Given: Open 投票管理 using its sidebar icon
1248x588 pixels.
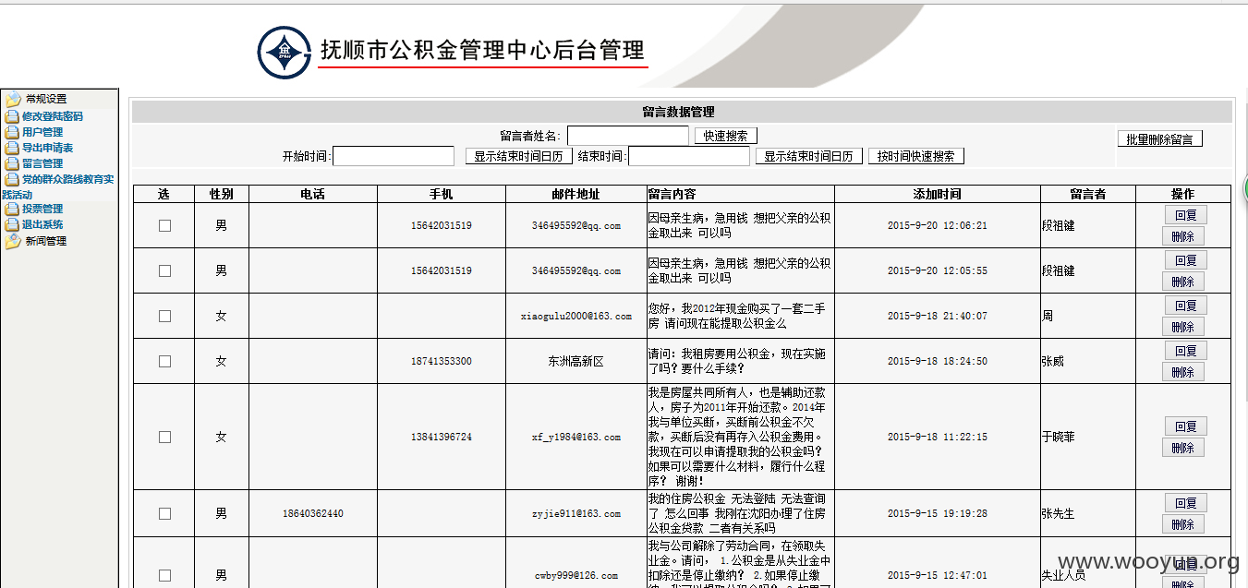Looking at the screenshot, I should click(12, 209).
